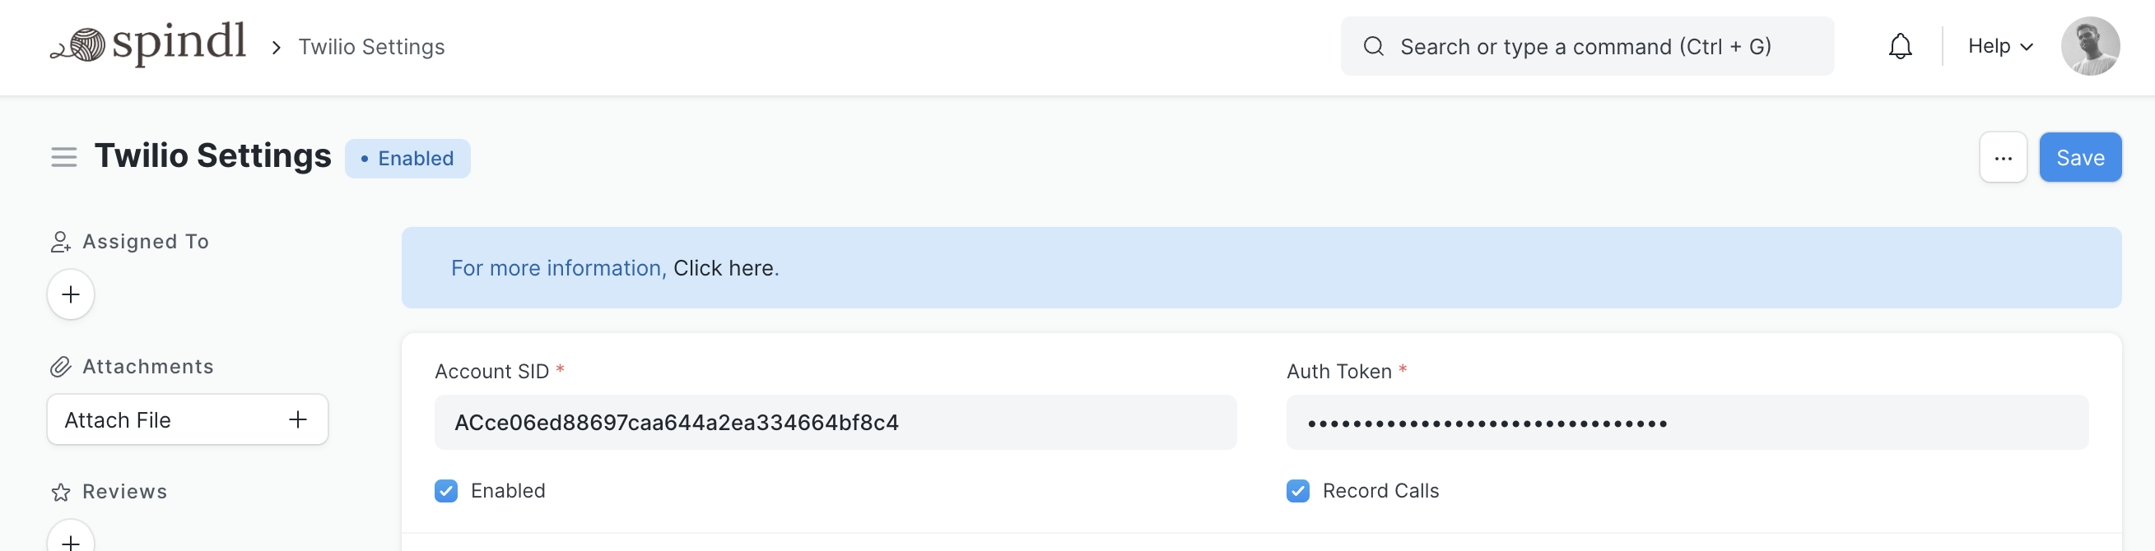2155x551 pixels.
Task: Open the user avatar menu
Action: pyautogui.click(x=2090, y=46)
